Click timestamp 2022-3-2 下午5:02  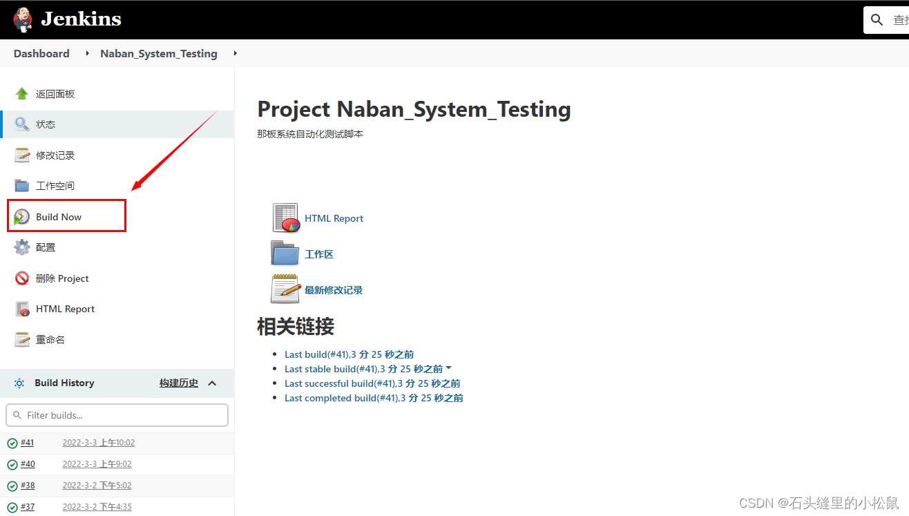click(x=97, y=486)
